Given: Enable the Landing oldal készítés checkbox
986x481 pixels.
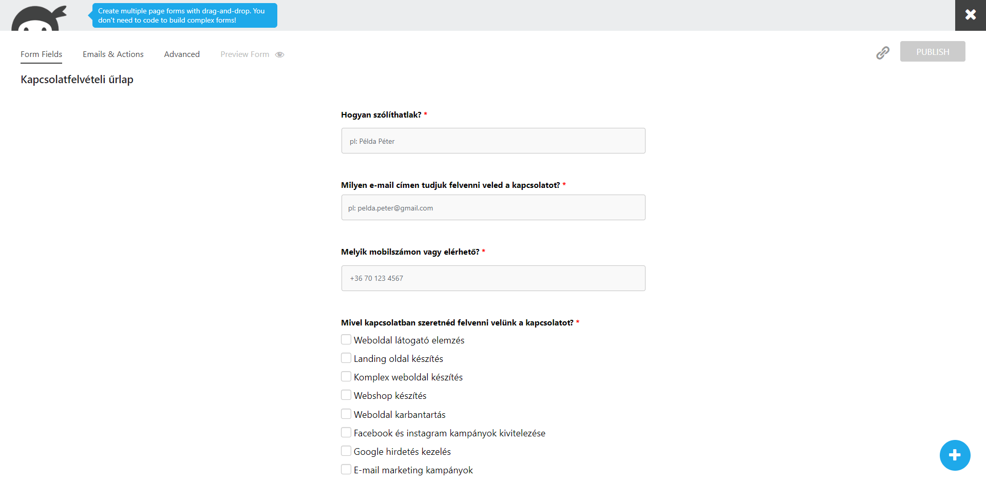Looking at the screenshot, I should 346,358.
